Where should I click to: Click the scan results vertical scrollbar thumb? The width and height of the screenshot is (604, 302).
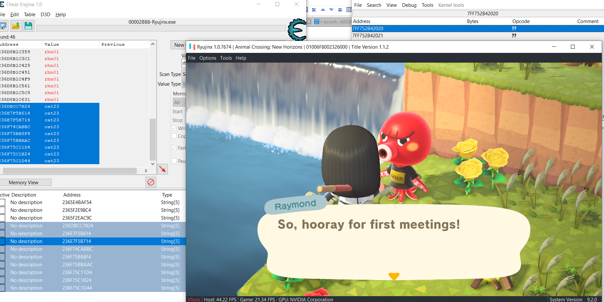coord(153,139)
